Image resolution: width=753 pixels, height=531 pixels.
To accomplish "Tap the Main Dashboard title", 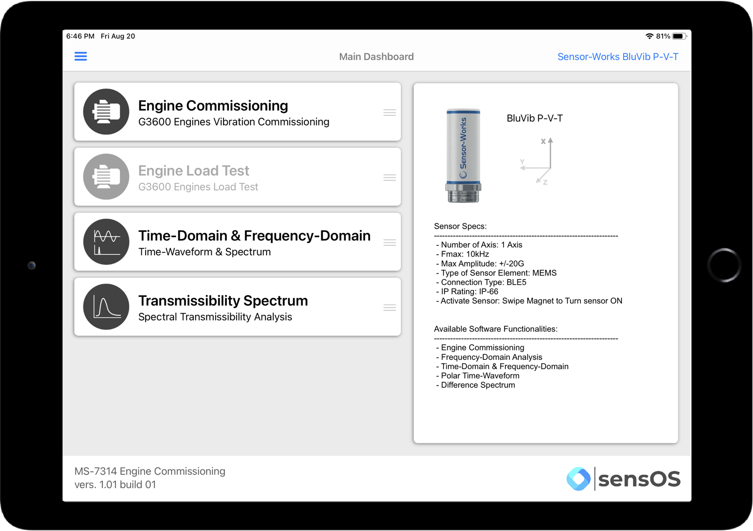I will pyautogui.click(x=376, y=57).
